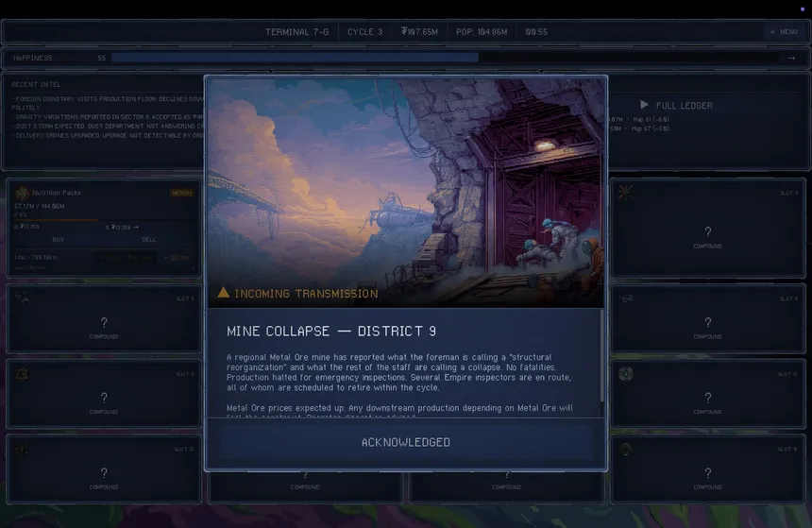Screen dimensions: 812x528
Task: Click the Cycle 3 indicator
Action: tap(365, 31)
